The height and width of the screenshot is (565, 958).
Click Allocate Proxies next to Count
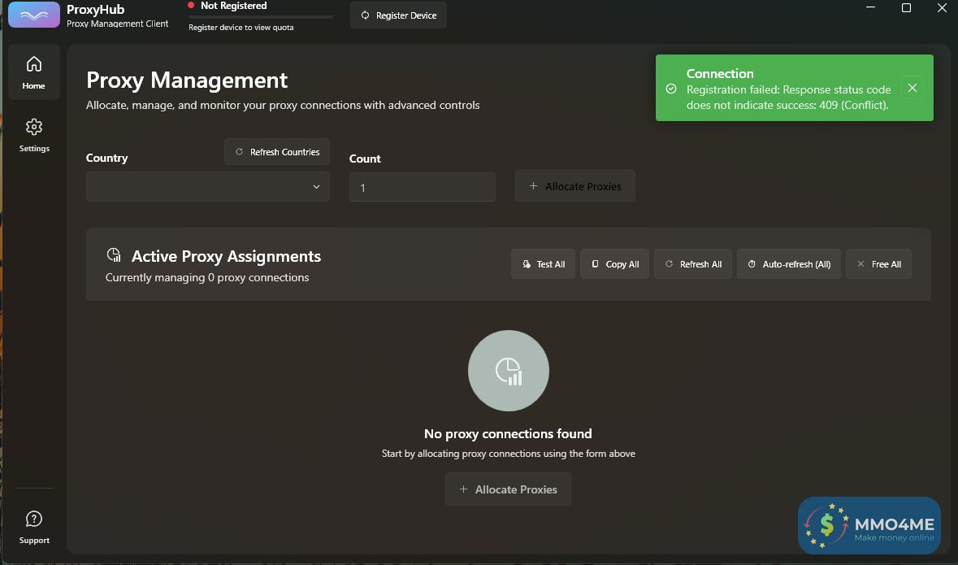click(x=575, y=186)
